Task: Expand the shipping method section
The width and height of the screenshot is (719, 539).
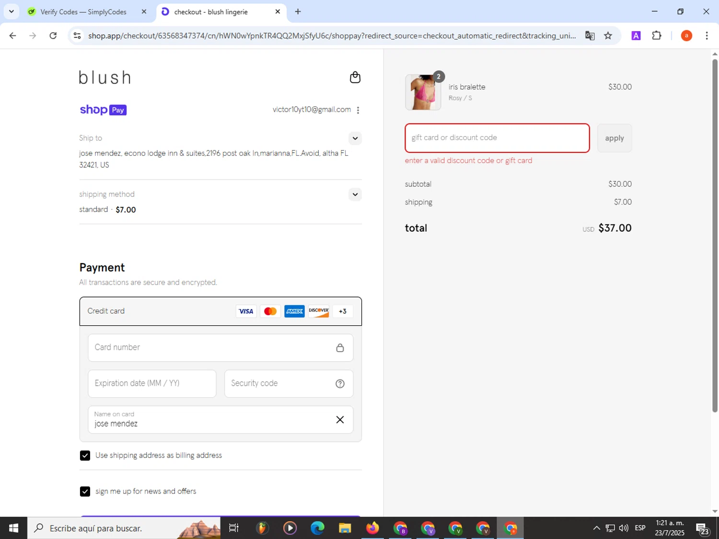Action: click(x=355, y=195)
